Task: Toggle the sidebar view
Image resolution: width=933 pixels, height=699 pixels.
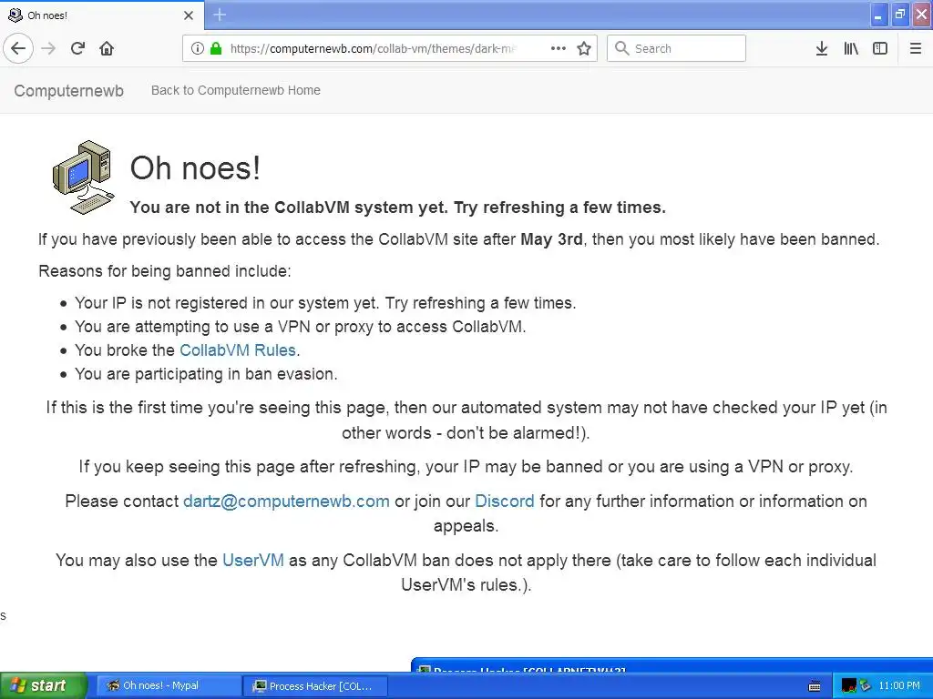Action: pyautogui.click(x=880, y=48)
